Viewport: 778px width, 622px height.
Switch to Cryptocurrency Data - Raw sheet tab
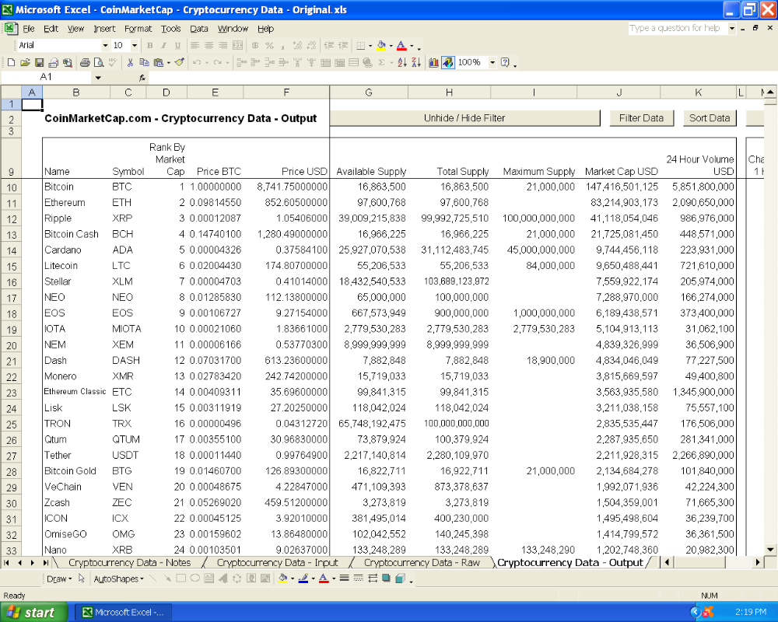click(x=422, y=562)
